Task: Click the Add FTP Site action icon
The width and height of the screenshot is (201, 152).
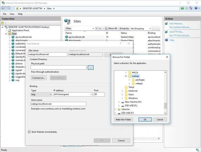Action: (166, 32)
